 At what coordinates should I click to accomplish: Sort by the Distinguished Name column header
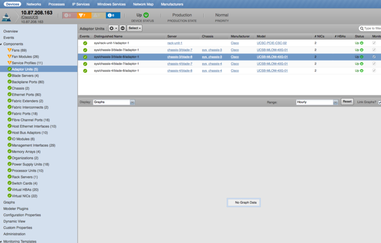coord(108,36)
